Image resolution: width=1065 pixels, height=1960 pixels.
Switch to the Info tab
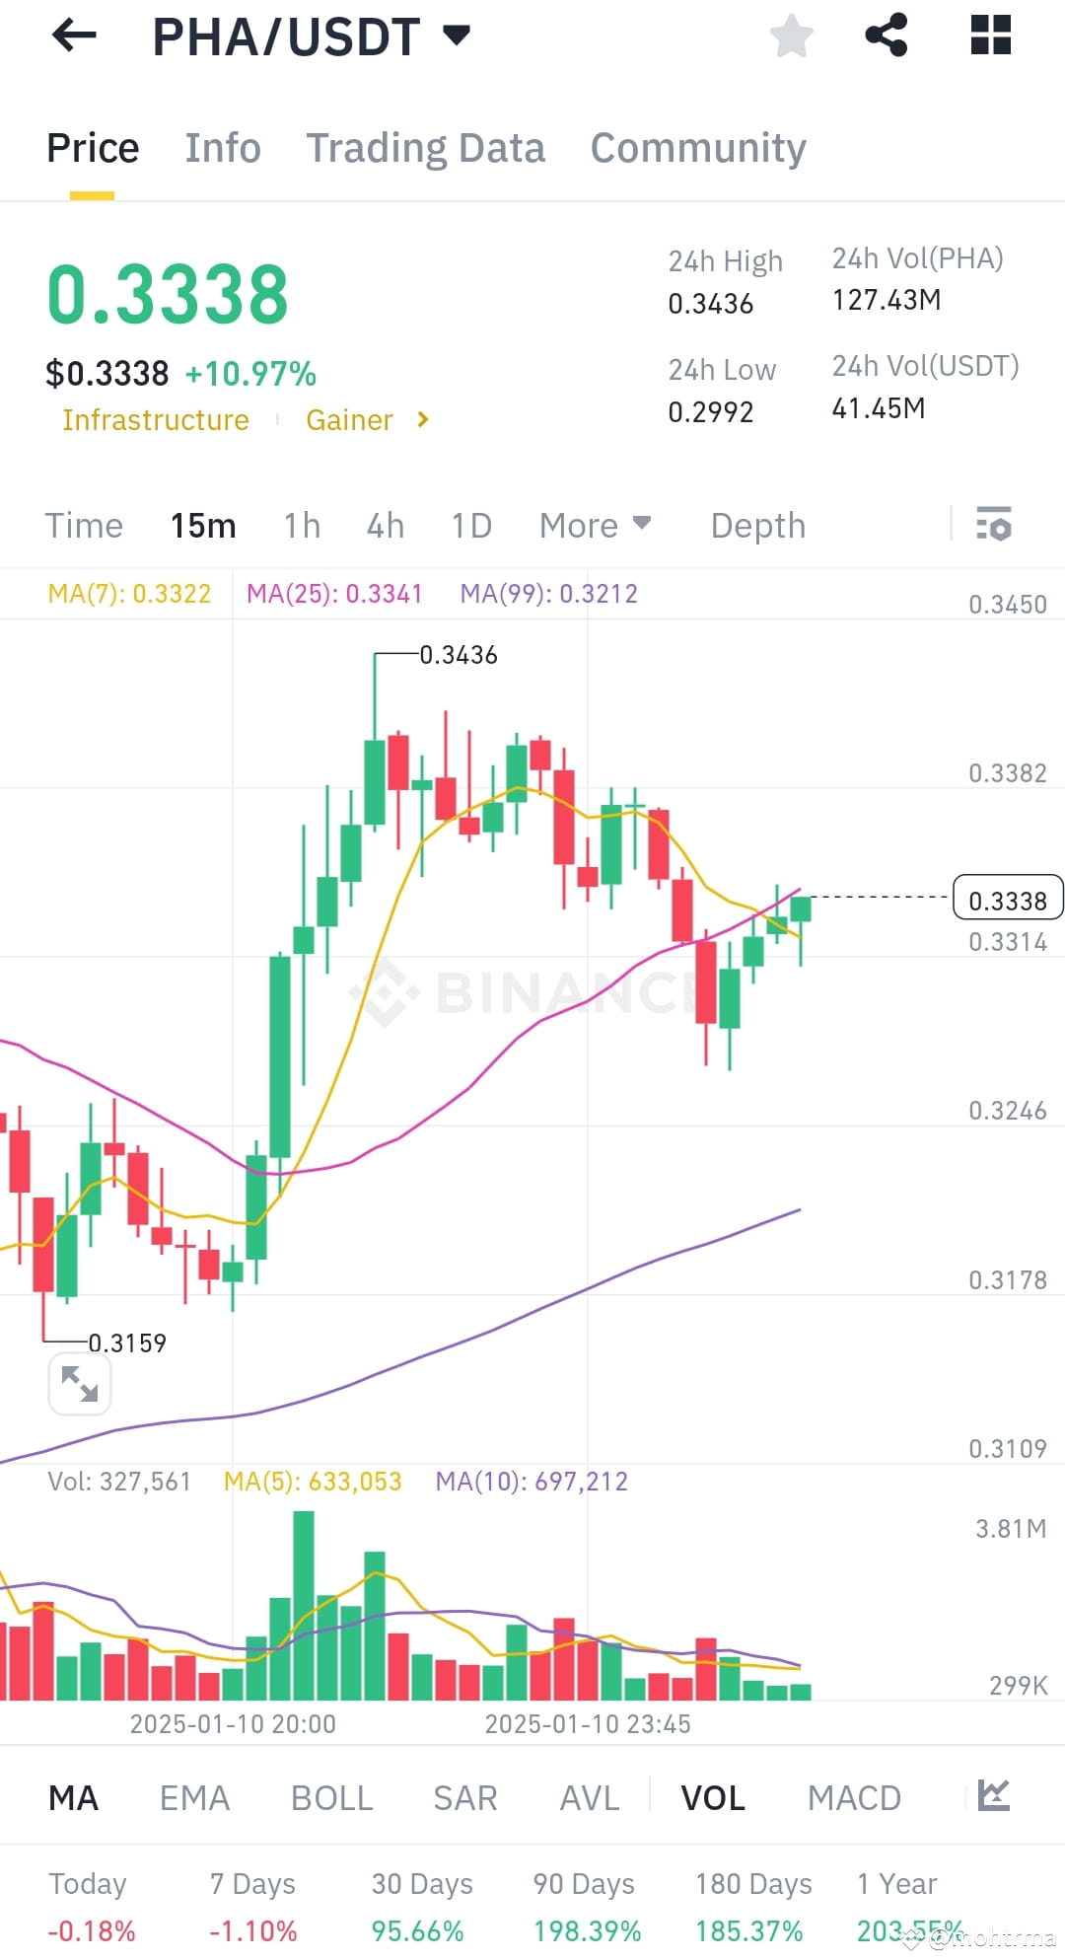click(222, 147)
